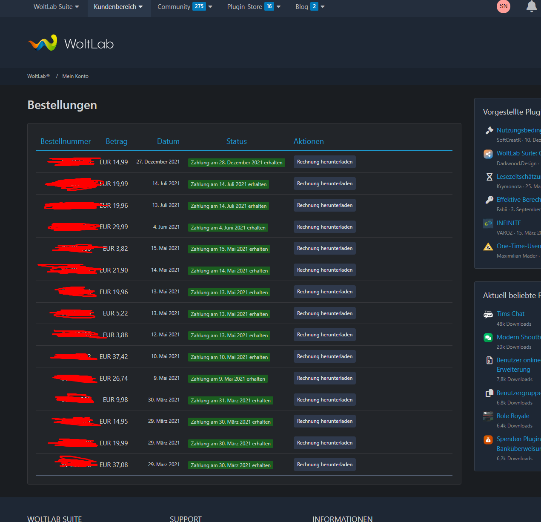Click the WoltLab logo

pyautogui.click(x=71, y=43)
